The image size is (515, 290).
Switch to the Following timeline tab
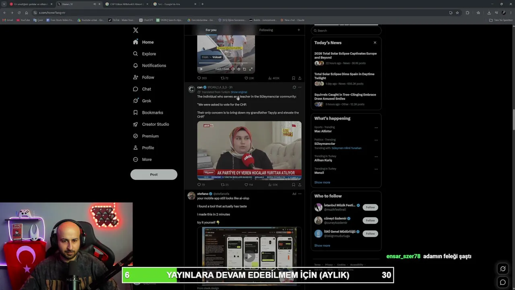(x=266, y=30)
